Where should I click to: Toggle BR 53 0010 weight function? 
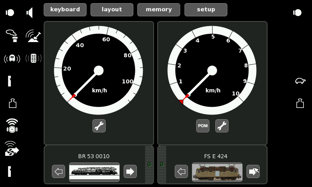coord(12,103)
